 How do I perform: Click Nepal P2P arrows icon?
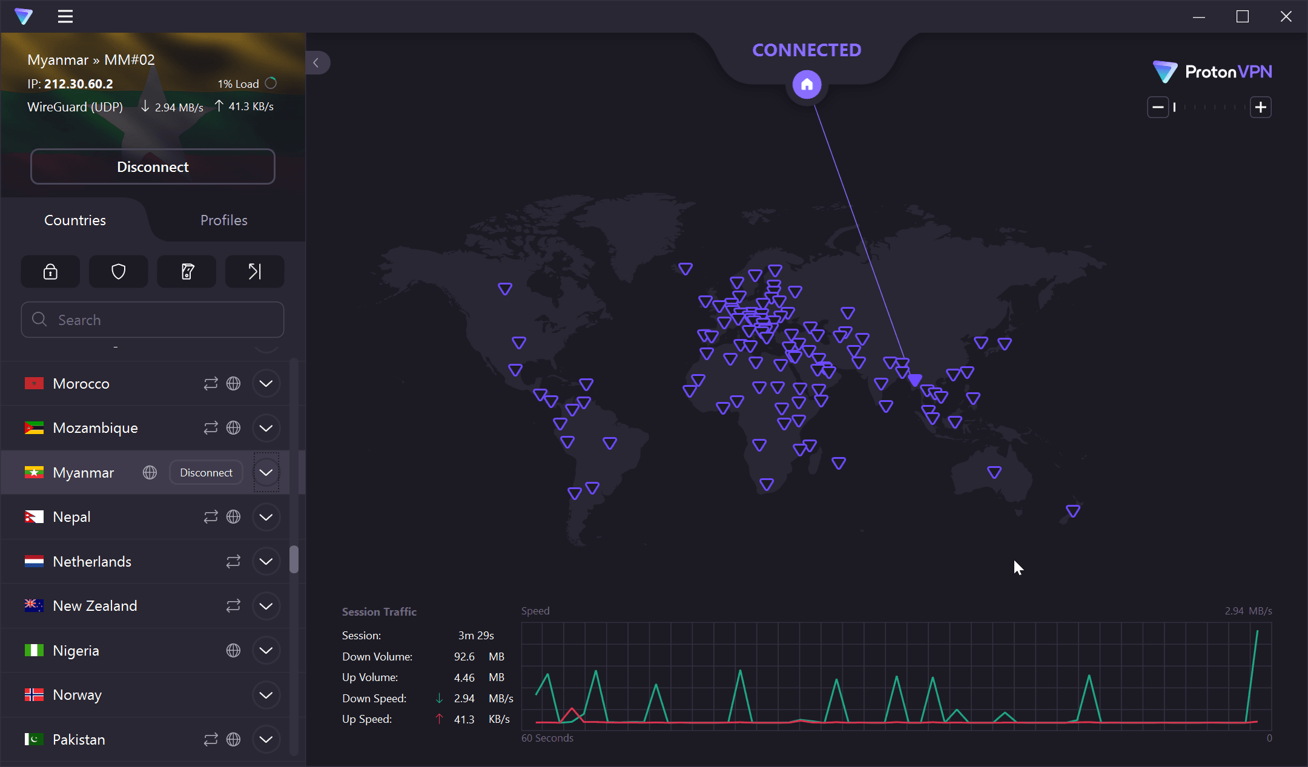[210, 517]
